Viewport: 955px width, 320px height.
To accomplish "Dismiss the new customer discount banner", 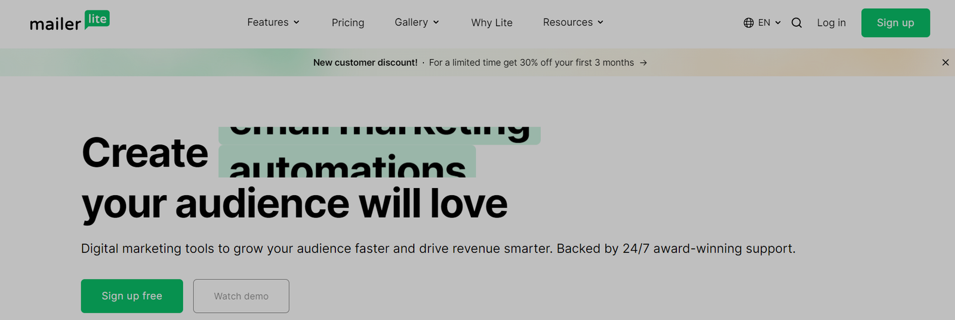I will click(945, 63).
